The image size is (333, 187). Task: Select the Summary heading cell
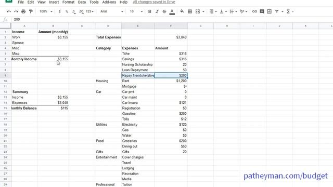pyautogui.click(x=24, y=92)
